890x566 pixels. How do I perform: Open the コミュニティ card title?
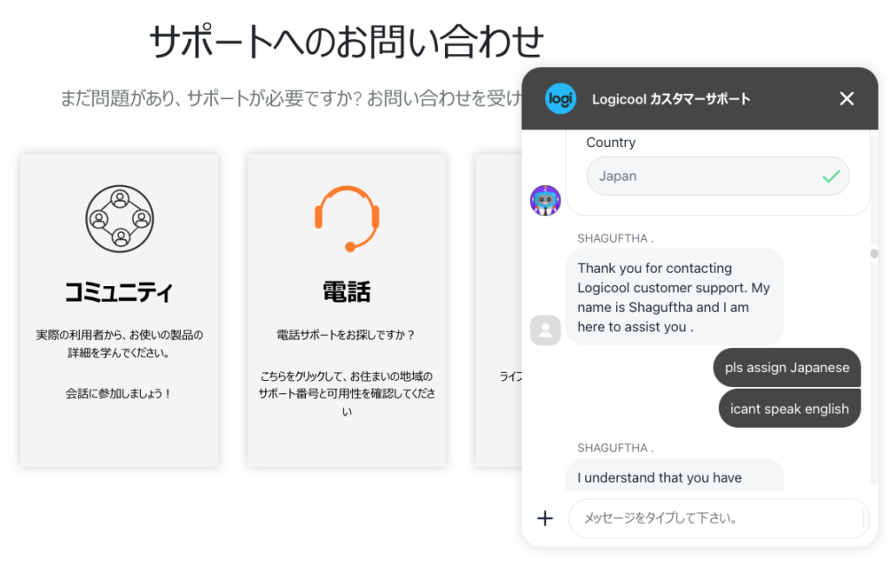tap(119, 292)
